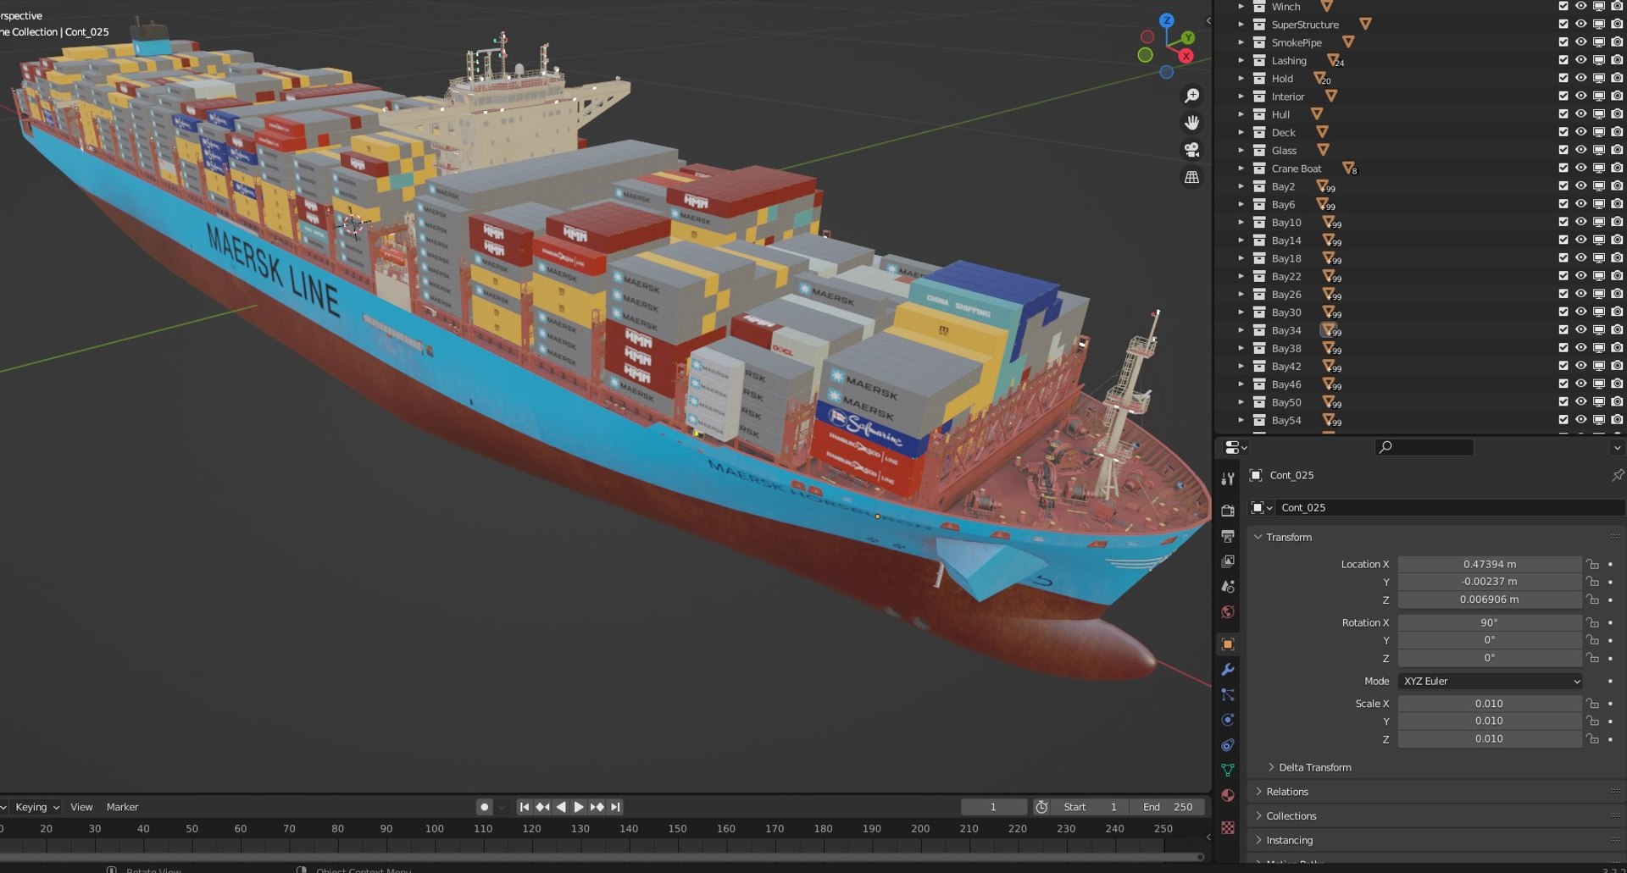This screenshot has width=1627, height=873.
Task: Open the timeline Marker menu
Action: (x=122, y=807)
